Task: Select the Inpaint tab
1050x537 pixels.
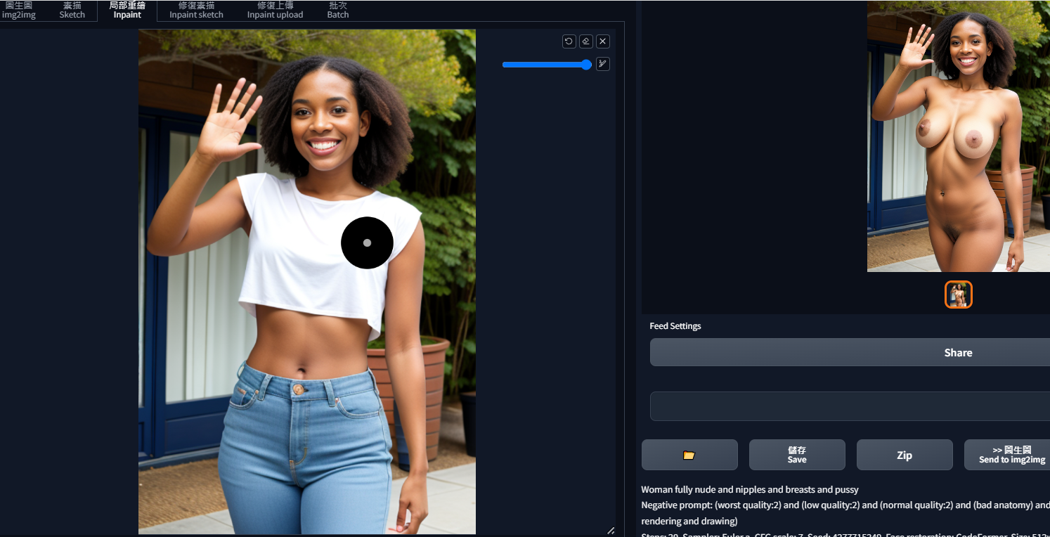Action: click(x=127, y=10)
